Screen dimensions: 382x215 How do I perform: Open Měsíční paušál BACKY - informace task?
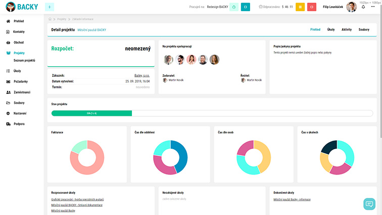click(292, 200)
